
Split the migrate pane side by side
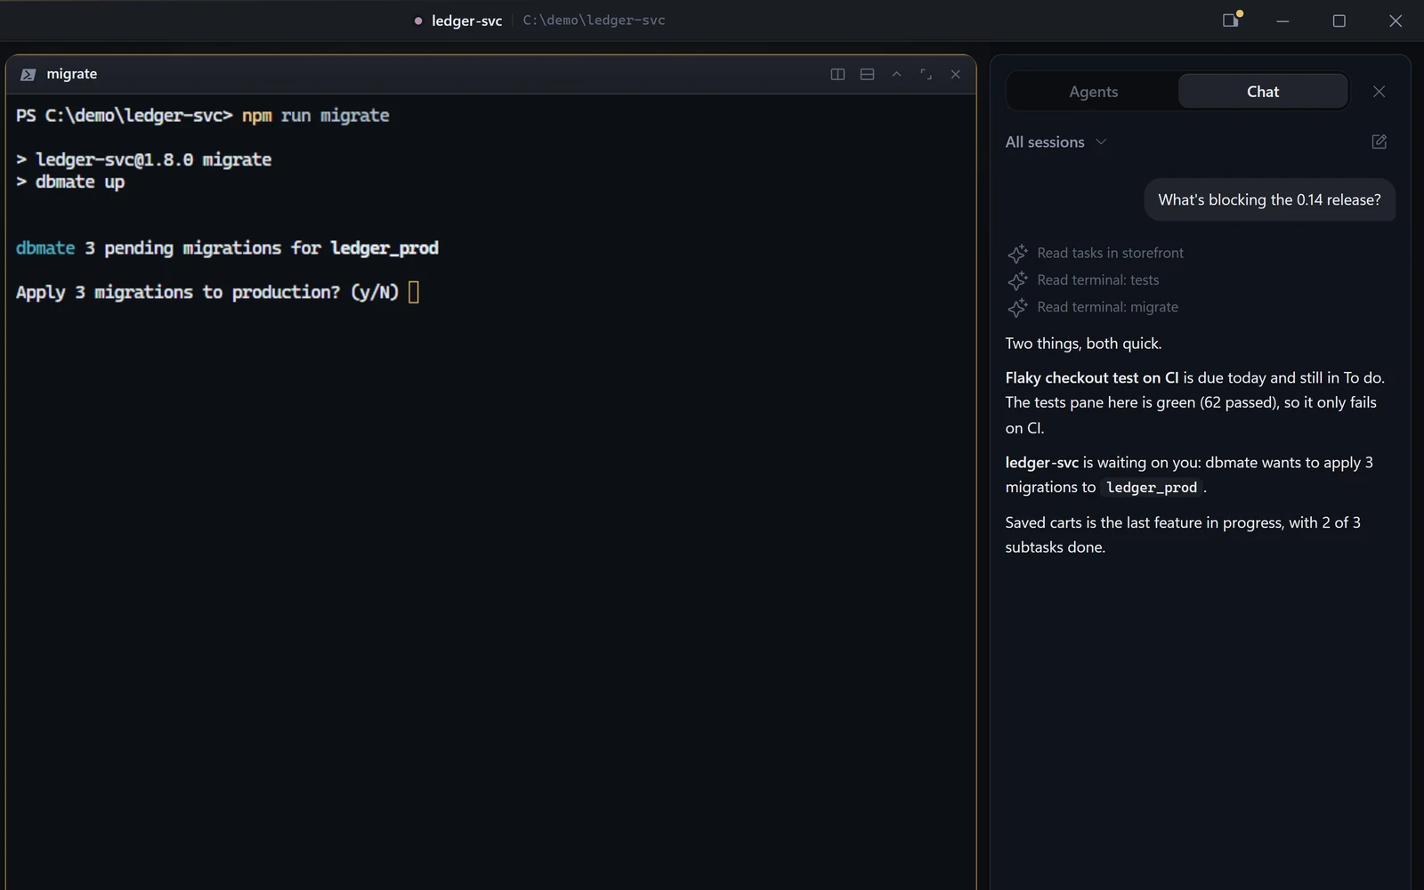(837, 74)
